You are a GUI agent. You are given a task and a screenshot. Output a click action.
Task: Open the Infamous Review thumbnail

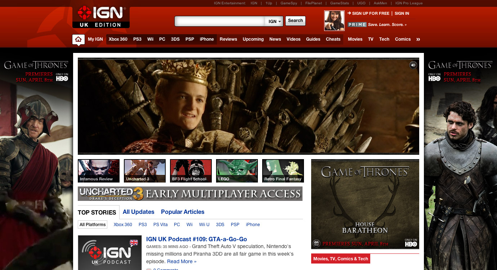[99, 171]
